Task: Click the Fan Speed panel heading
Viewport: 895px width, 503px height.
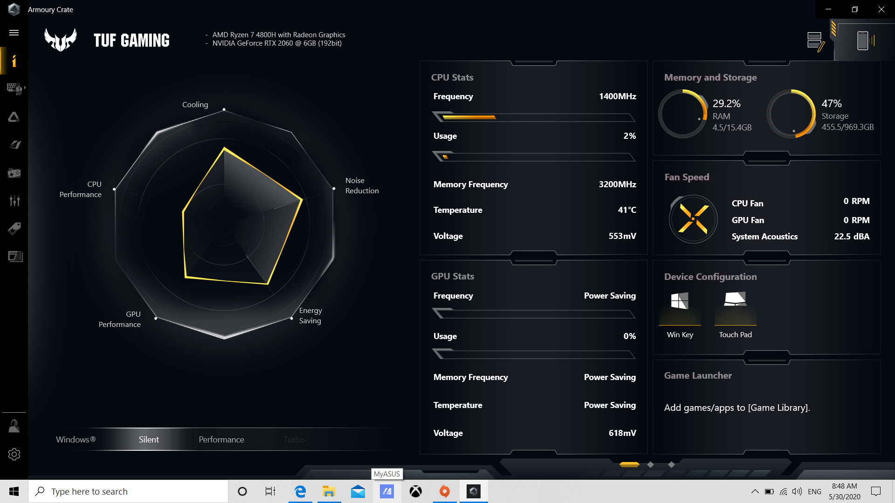Action: (687, 177)
